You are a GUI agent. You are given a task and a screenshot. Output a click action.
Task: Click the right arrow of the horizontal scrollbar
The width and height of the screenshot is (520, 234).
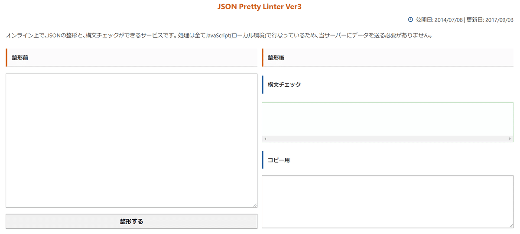tap(510, 139)
